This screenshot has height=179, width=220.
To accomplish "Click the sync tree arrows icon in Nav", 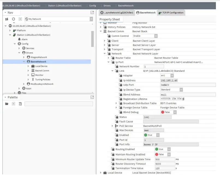I will pyautogui.click(x=7, y=19).
